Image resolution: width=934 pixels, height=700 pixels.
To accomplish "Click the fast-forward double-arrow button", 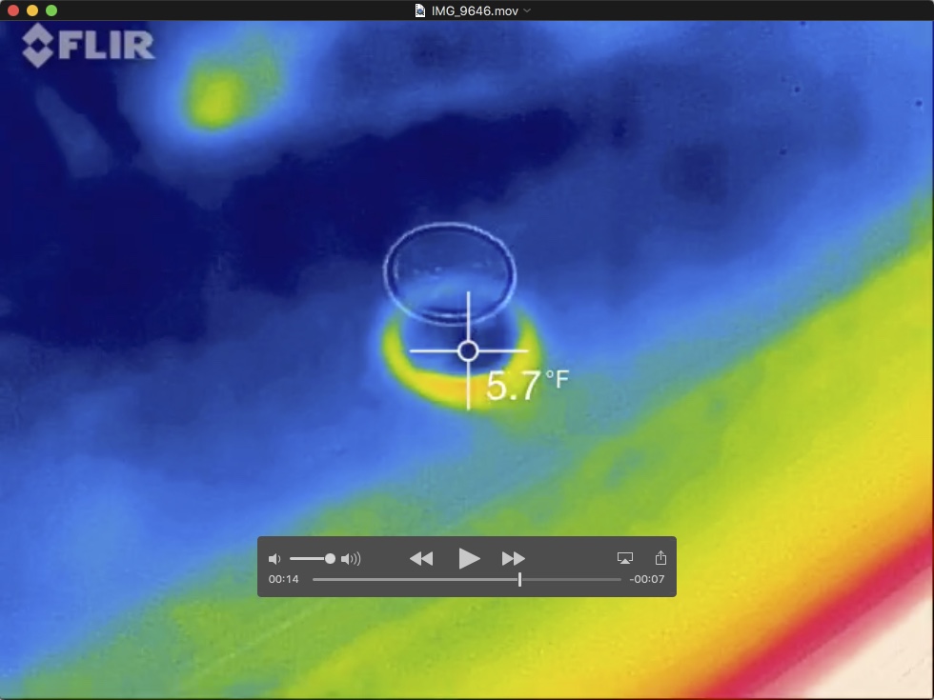I will pyautogui.click(x=513, y=559).
